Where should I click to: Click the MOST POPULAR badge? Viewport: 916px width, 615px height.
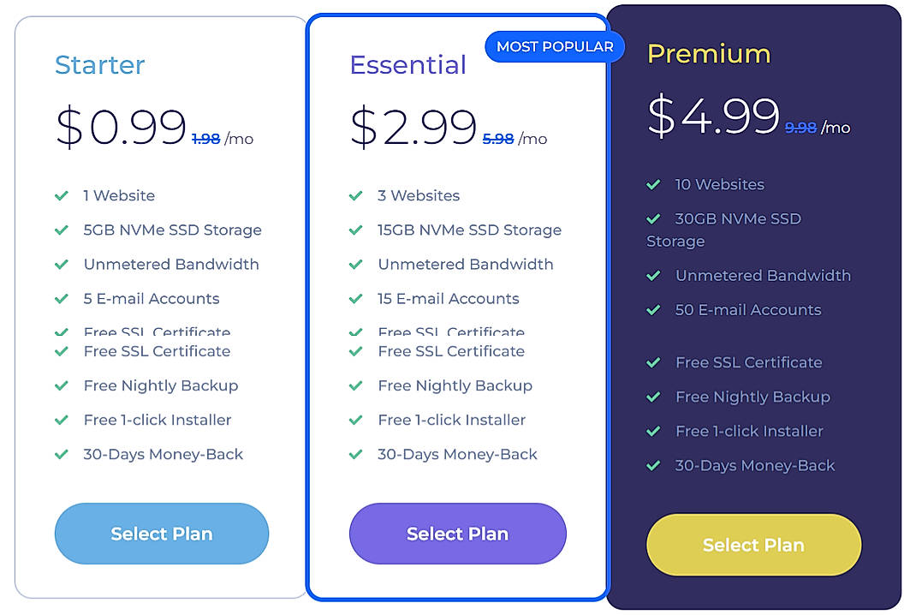(555, 47)
